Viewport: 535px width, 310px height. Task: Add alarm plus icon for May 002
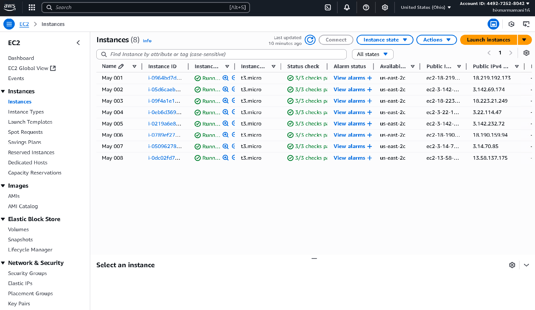pos(370,89)
